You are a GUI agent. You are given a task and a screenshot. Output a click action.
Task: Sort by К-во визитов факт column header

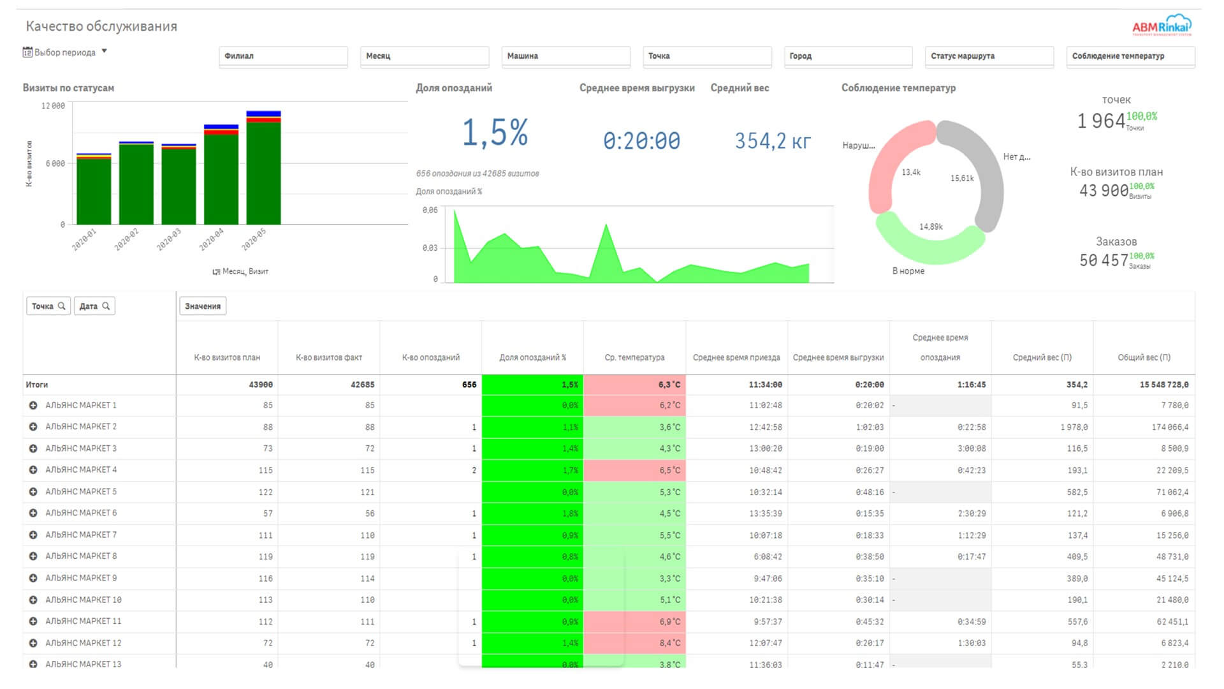point(329,358)
